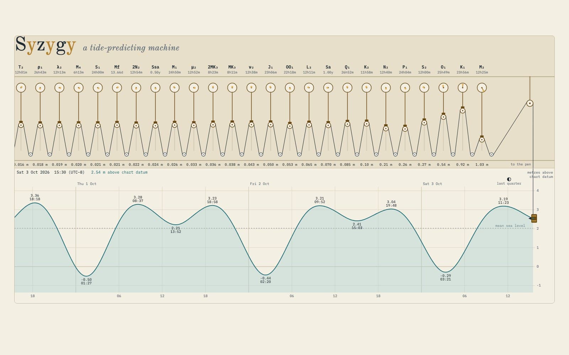Click the Mf fortnightly constituent dial
The image size is (569, 355).
[x=117, y=88]
